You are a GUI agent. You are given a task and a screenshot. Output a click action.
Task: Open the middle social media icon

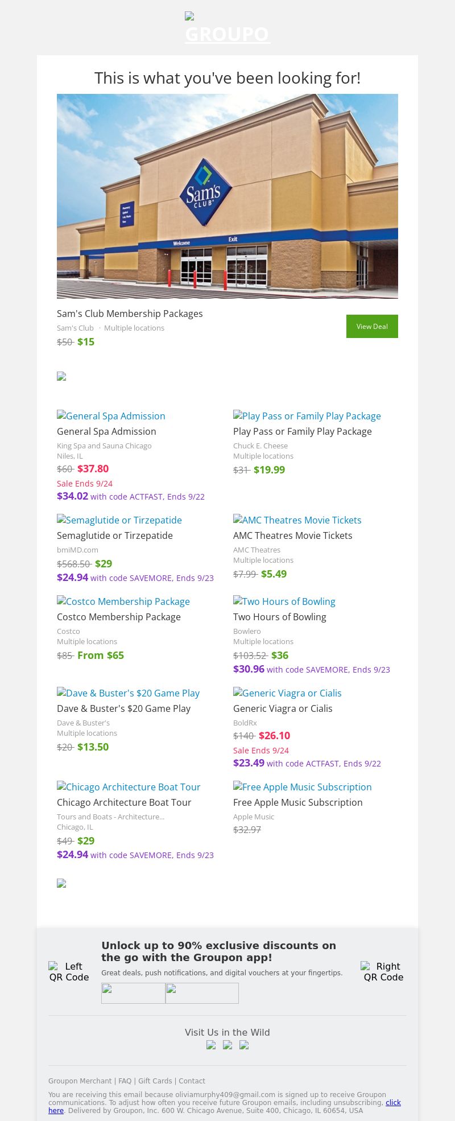point(227,1045)
